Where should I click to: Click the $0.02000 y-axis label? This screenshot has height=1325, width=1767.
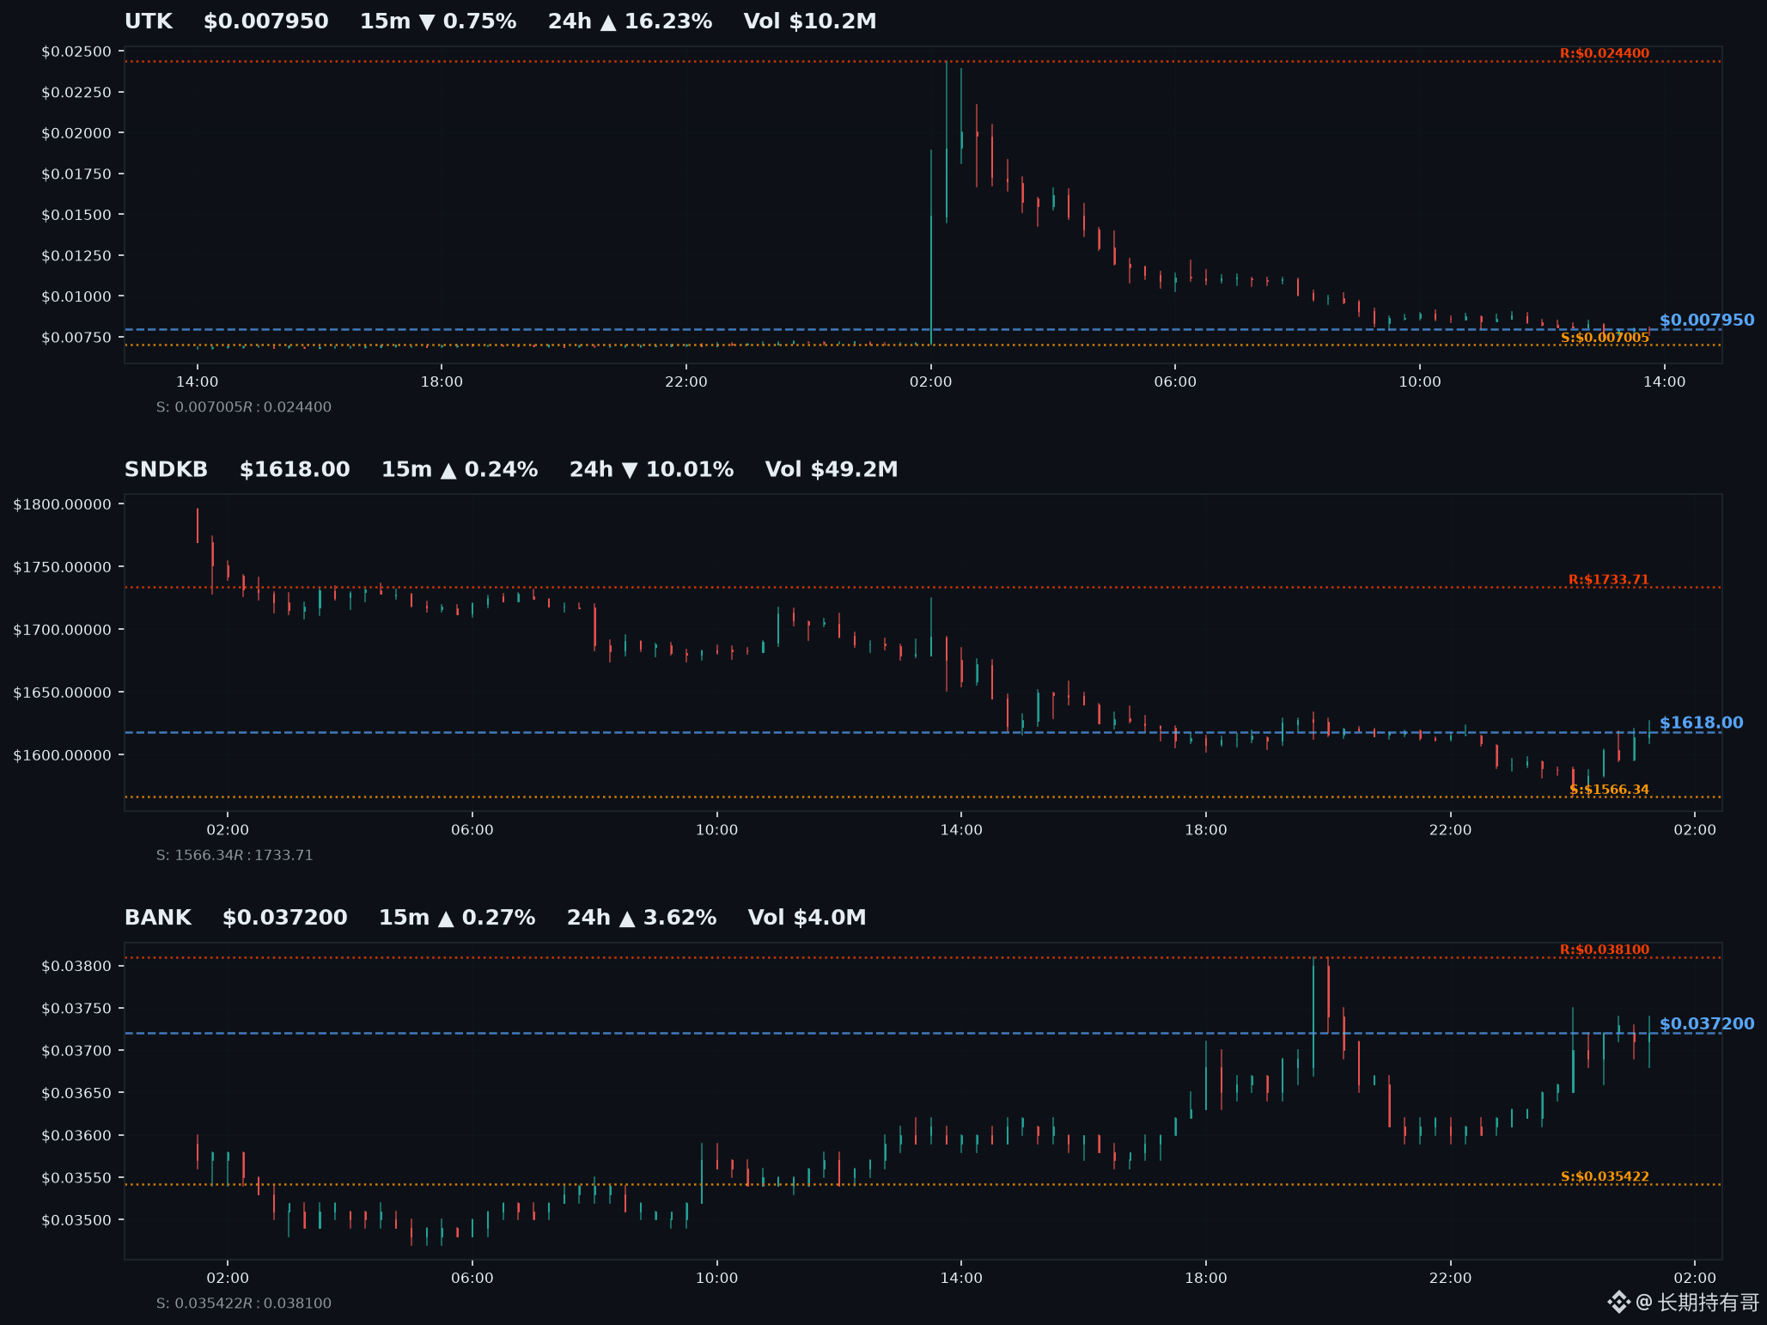pos(76,133)
